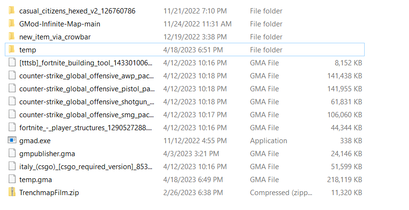Click the Application type label for gmad.exe
Screen dimensions: 409x210
pyautogui.click(x=268, y=141)
